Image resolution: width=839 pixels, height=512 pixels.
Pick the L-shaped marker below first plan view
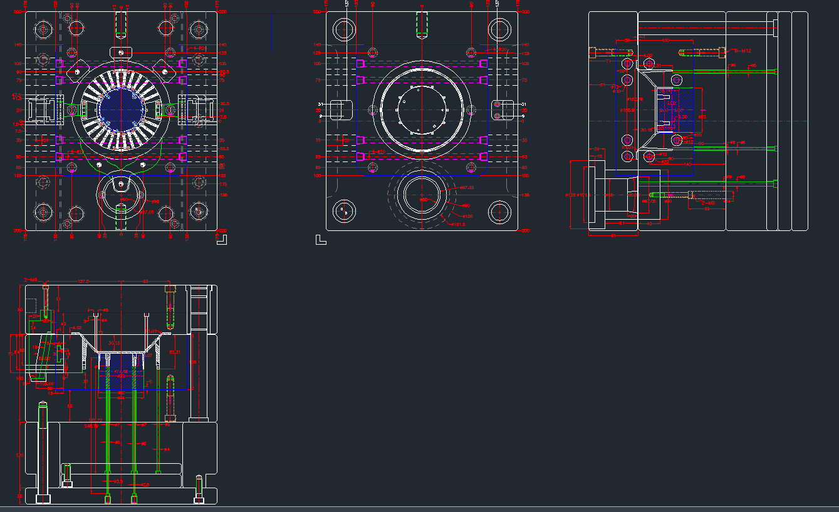tap(221, 239)
